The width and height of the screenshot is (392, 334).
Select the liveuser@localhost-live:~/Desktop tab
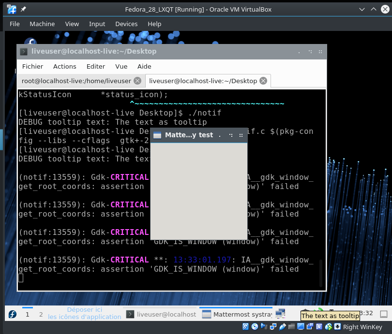208,81
